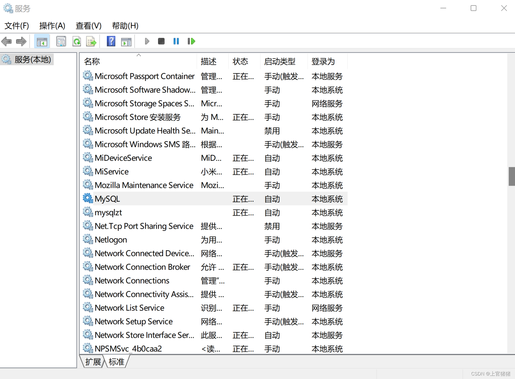Open the 操作(A) menu

click(52, 26)
